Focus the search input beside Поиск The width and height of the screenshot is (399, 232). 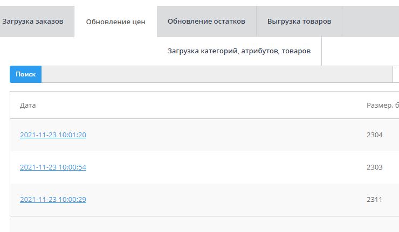pos(216,74)
